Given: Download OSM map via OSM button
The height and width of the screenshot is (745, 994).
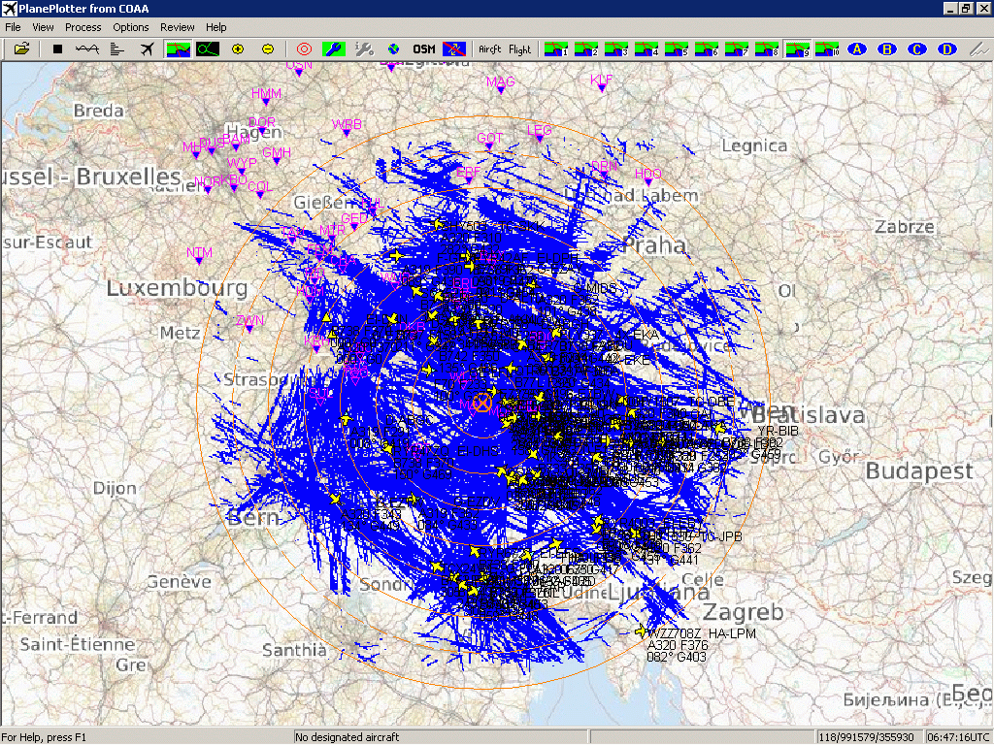Looking at the screenshot, I should [424, 49].
